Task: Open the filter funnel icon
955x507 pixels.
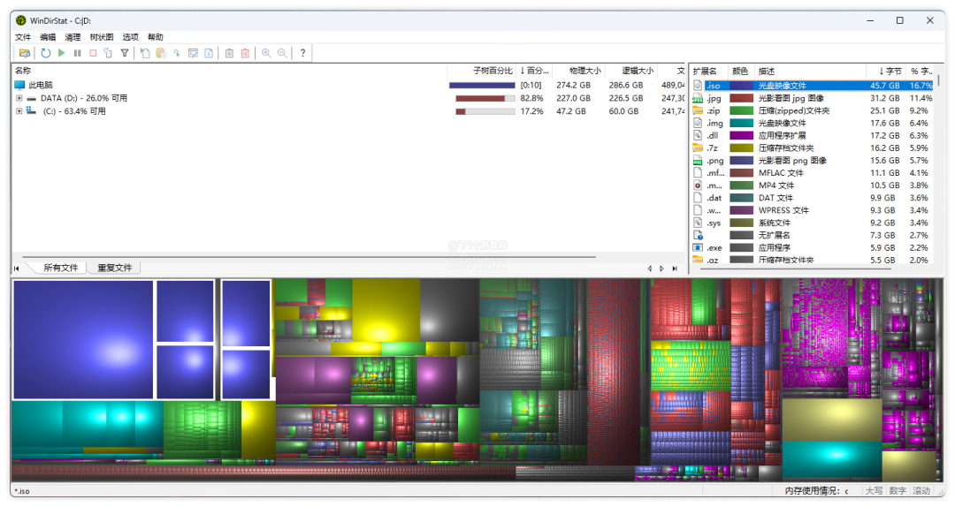Action: point(125,53)
